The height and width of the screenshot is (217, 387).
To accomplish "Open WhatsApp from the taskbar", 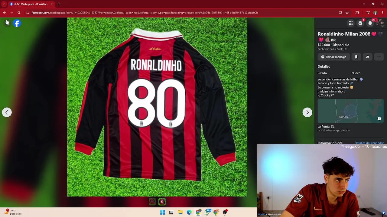I will point(207,212).
